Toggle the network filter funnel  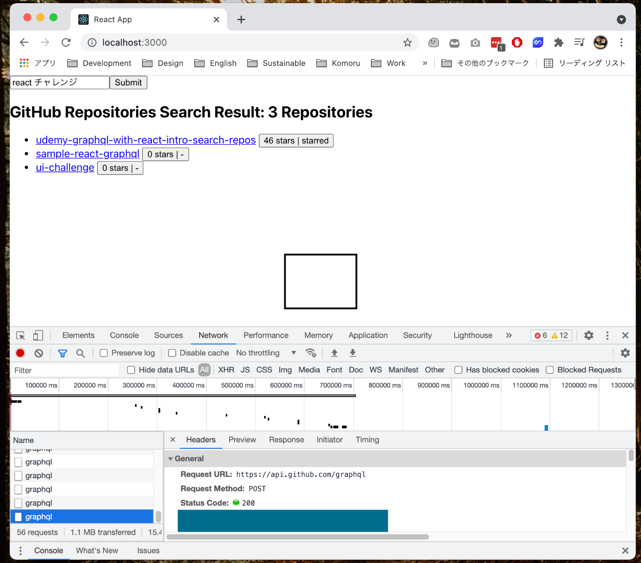point(63,353)
